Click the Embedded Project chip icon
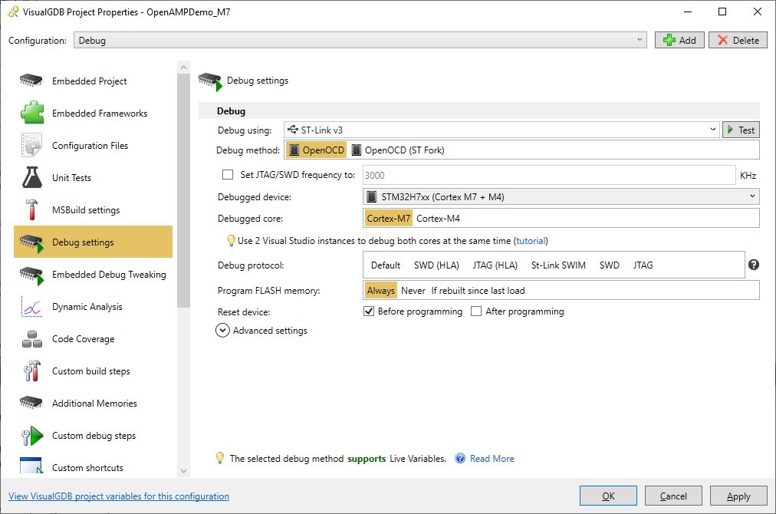 pyautogui.click(x=31, y=81)
